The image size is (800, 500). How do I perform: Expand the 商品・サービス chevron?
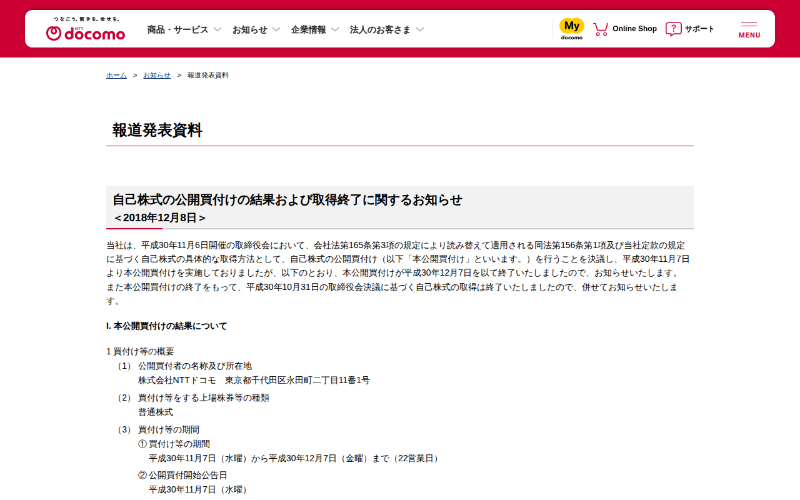click(217, 29)
